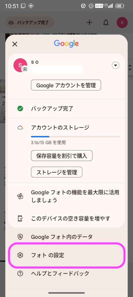Close the Google account sheet with X
Viewport: 133px width, 297px height.
(x=15, y=44)
